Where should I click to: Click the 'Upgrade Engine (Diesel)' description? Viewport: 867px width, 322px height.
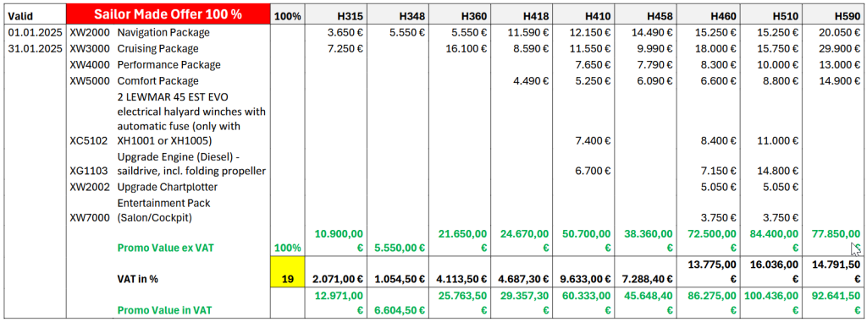(x=191, y=163)
